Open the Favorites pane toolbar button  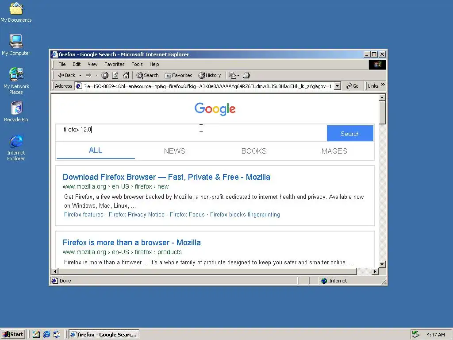(x=178, y=75)
